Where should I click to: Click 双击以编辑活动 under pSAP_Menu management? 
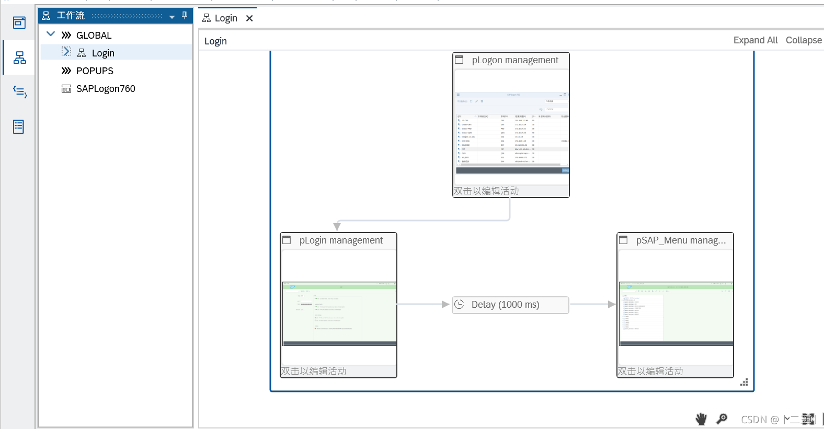point(650,372)
